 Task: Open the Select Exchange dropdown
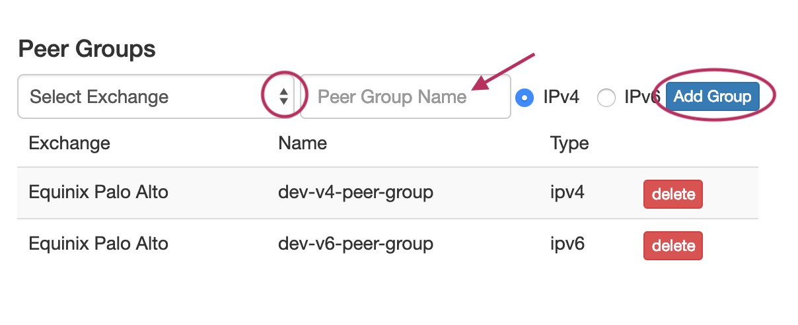coord(145,97)
